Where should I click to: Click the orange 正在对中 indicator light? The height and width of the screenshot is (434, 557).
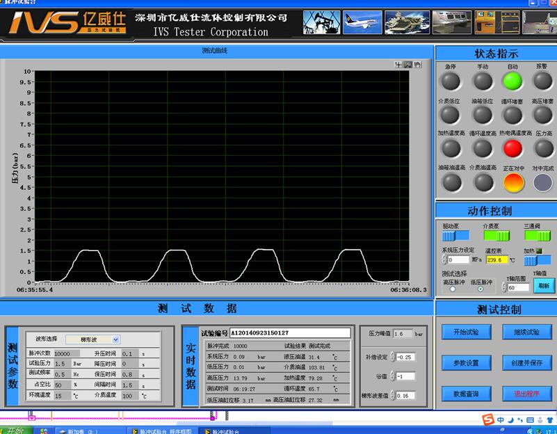point(513,182)
